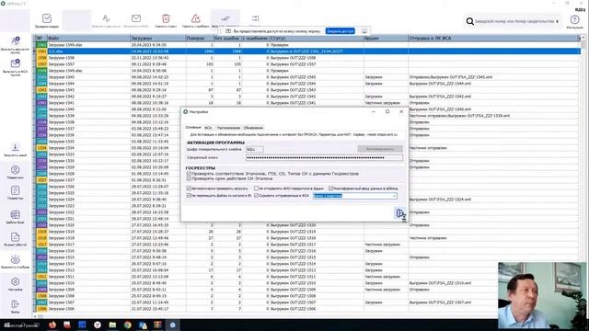Click the red trash bin toolbar icon
Screen dimensions: 589x331
[x=166, y=18]
